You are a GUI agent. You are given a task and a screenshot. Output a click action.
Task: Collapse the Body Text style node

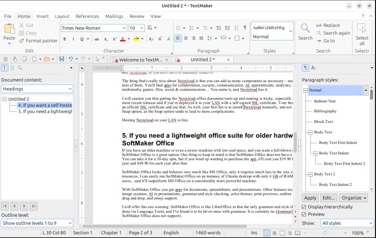(310, 132)
